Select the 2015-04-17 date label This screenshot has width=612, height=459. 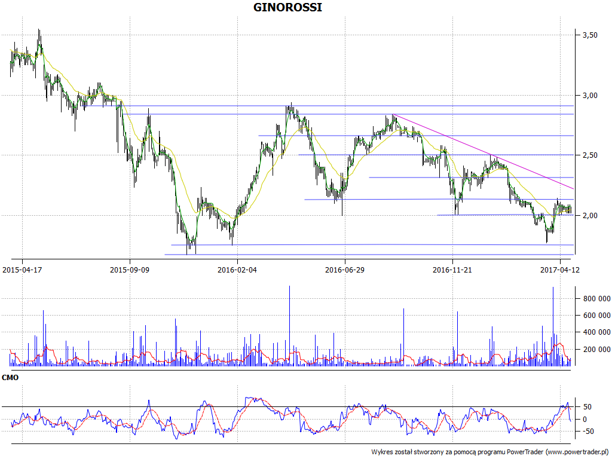(22, 270)
